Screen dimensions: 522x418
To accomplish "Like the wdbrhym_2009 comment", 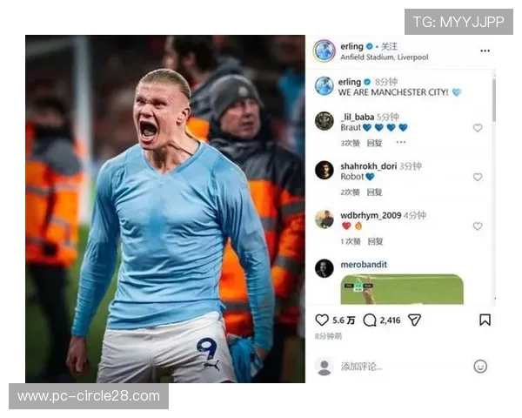I will pyautogui.click(x=478, y=226).
